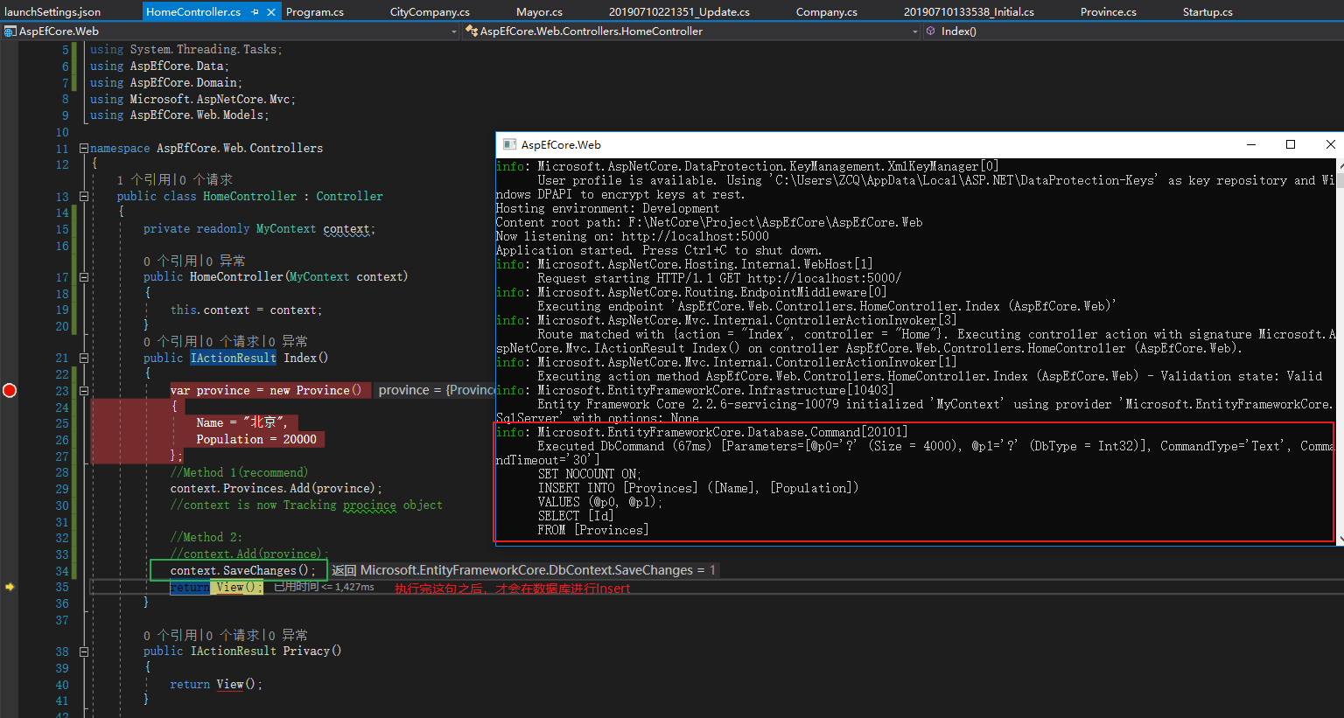Click the console window icon beside AspEfCore.Web title
The width and height of the screenshot is (1344, 718).
pos(508,144)
